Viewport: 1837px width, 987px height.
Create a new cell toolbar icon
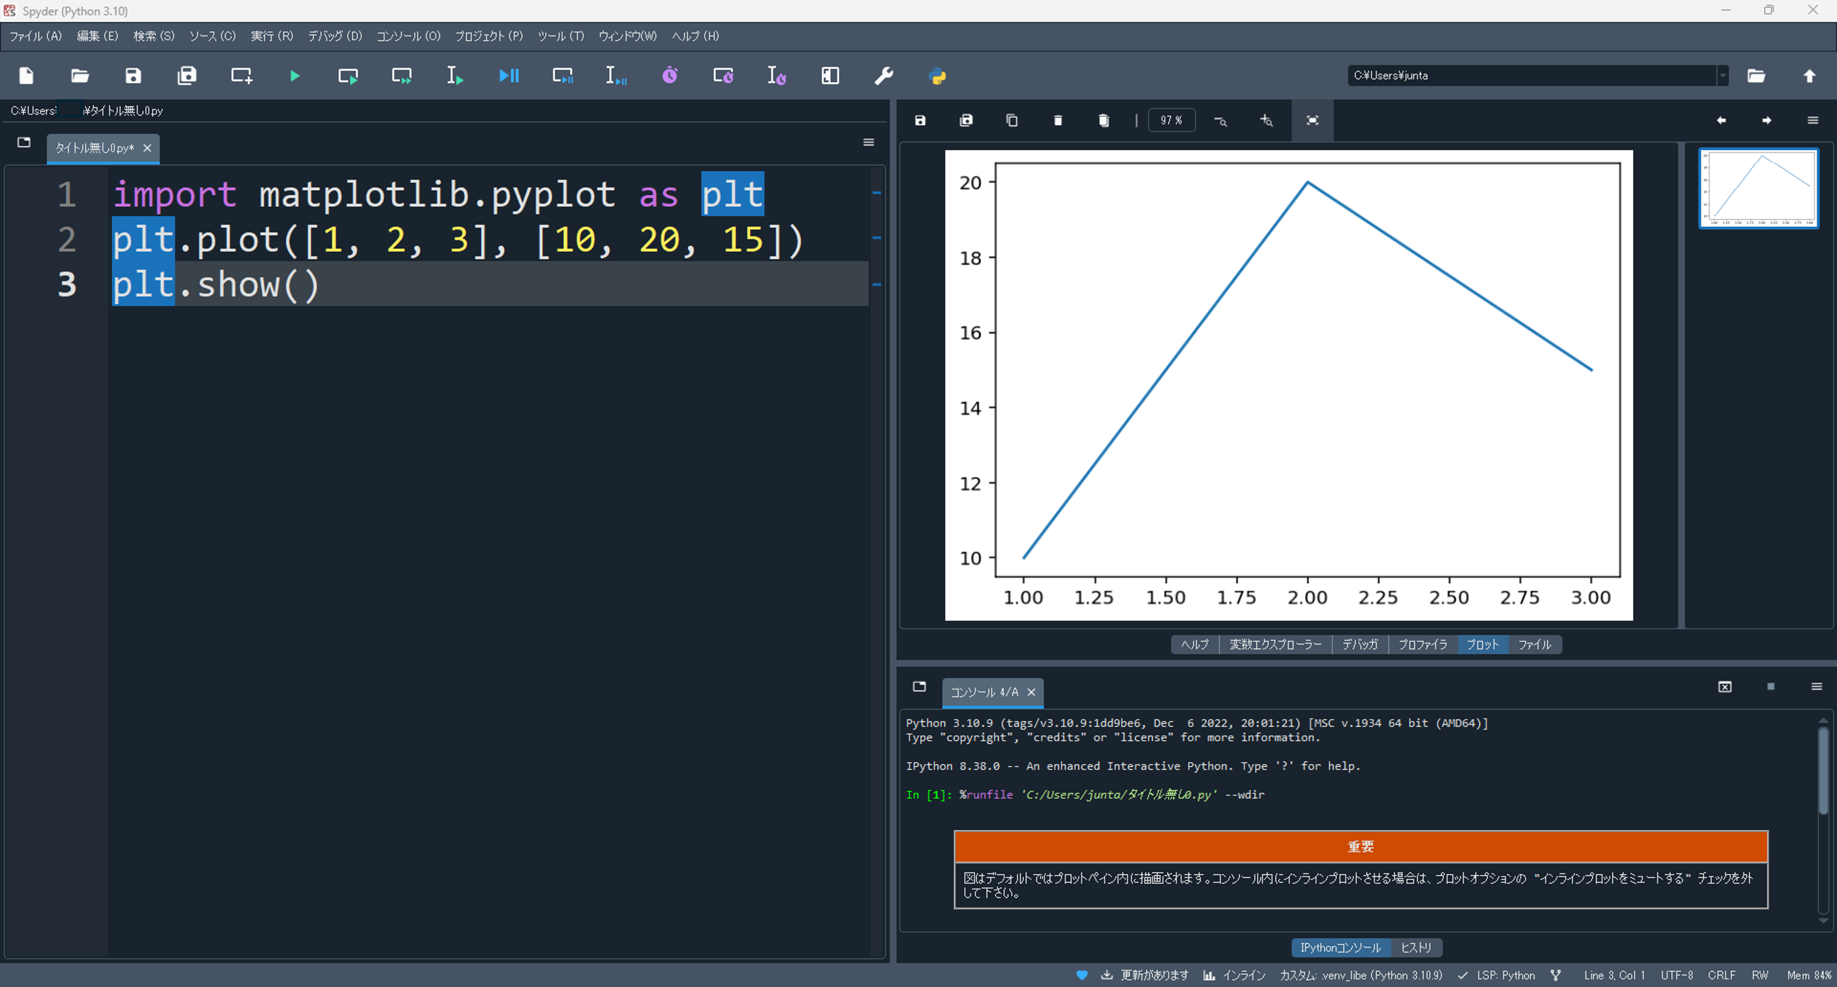(x=241, y=76)
